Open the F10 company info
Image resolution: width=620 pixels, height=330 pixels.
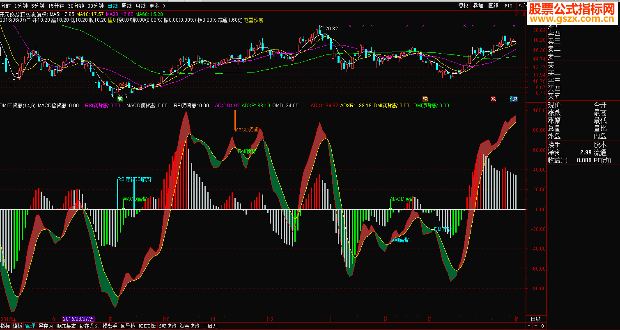pos(508,6)
